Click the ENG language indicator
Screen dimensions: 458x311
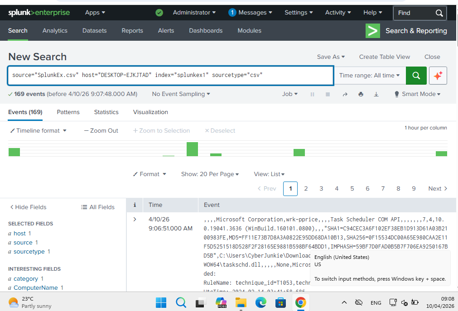coord(376,303)
